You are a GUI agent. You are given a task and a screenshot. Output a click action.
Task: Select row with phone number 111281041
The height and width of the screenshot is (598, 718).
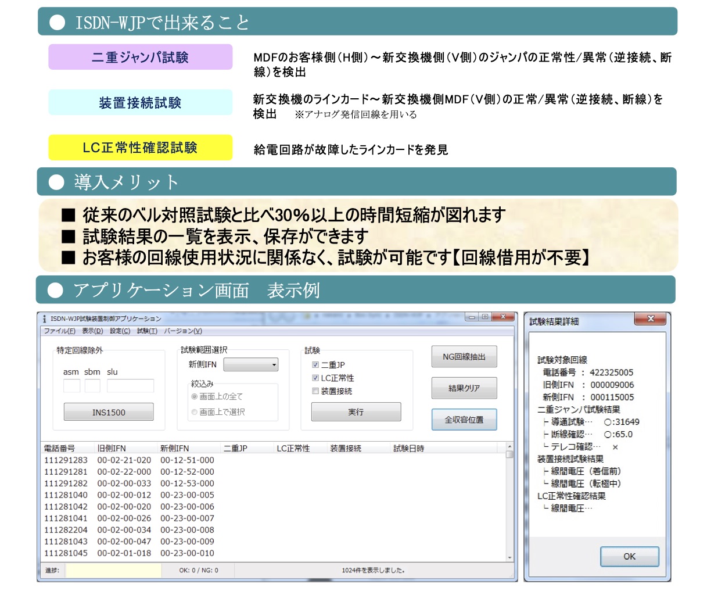(273, 518)
